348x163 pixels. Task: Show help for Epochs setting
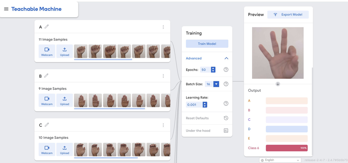click(x=226, y=70)
